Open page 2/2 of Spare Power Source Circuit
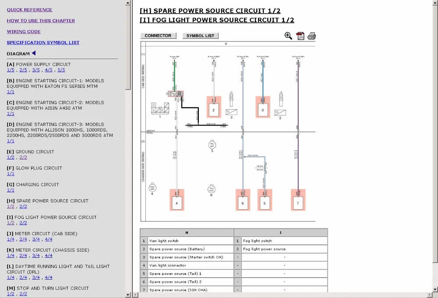Image resolution: width=438 pixels, height=298 pixels. click(22, 206)
